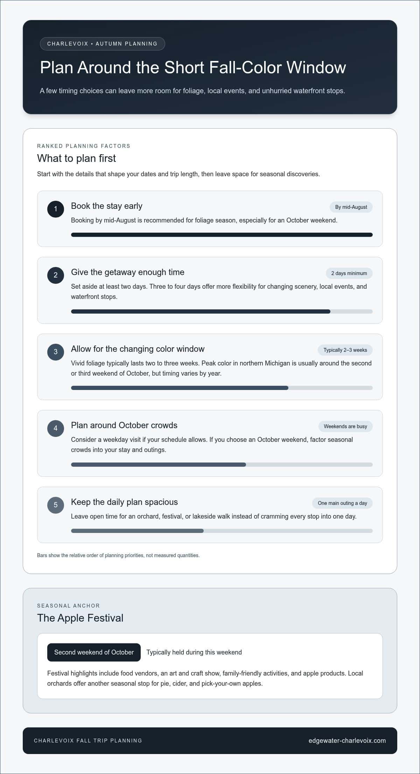
Task: Select the 'Plan around October crowds' heading
Action: [124, 425]
